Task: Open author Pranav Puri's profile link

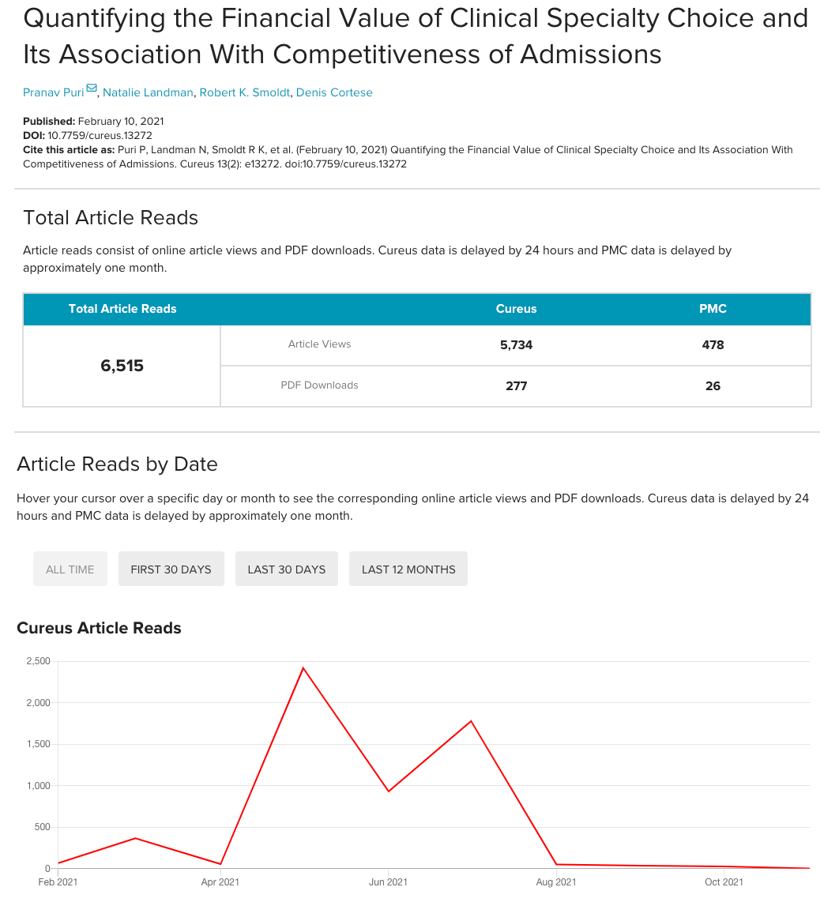Action: click(x=53, y=92)
